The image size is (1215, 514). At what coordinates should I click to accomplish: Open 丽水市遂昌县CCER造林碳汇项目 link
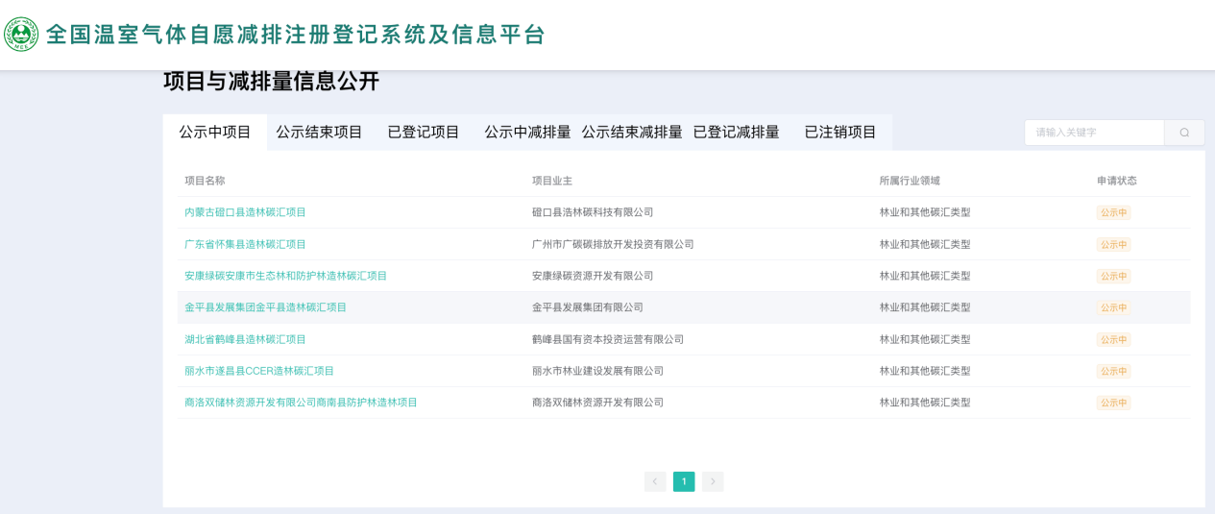tap(259, 371)
